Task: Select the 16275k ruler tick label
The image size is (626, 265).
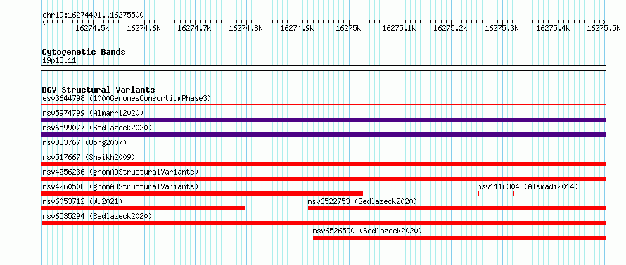Action: click(x=348, y=28)
